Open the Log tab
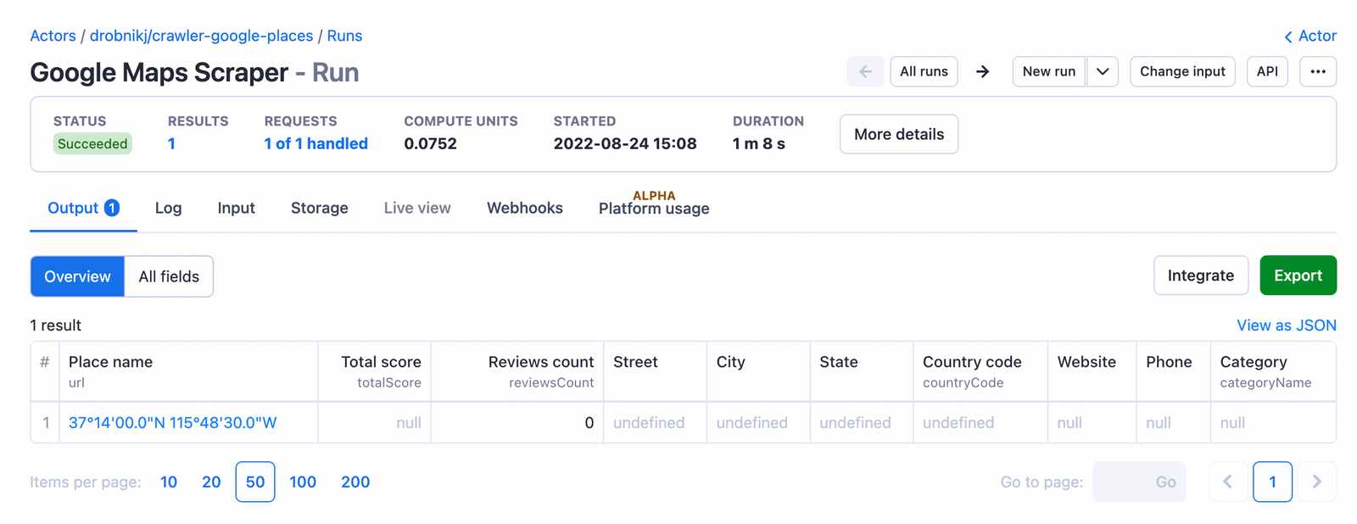1357x524 pixels. [168, 208]
